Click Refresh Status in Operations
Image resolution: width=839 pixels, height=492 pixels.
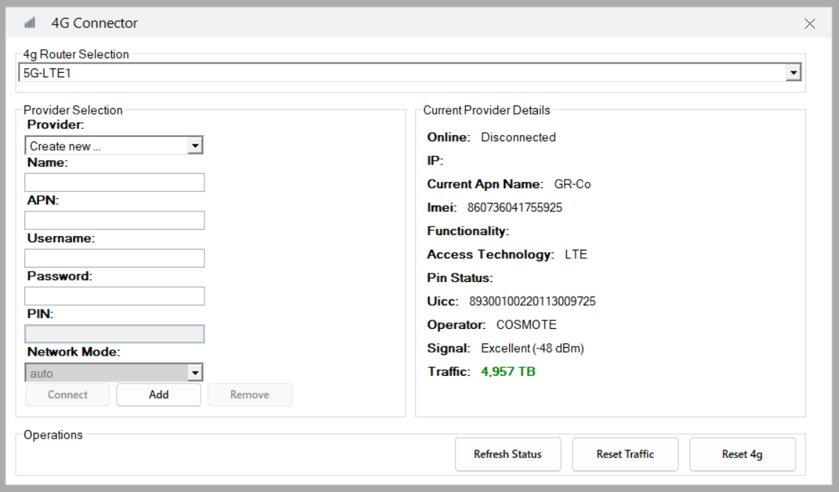(x=508, y=454)
